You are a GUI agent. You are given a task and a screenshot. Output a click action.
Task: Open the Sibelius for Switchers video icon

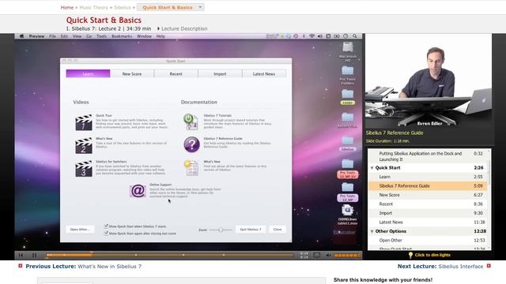point(84,168)
